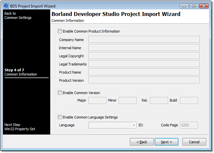The height and width of the screenshot is (153, 214).
Task: Select the Legal Copyright field
Action: point(144,56)
